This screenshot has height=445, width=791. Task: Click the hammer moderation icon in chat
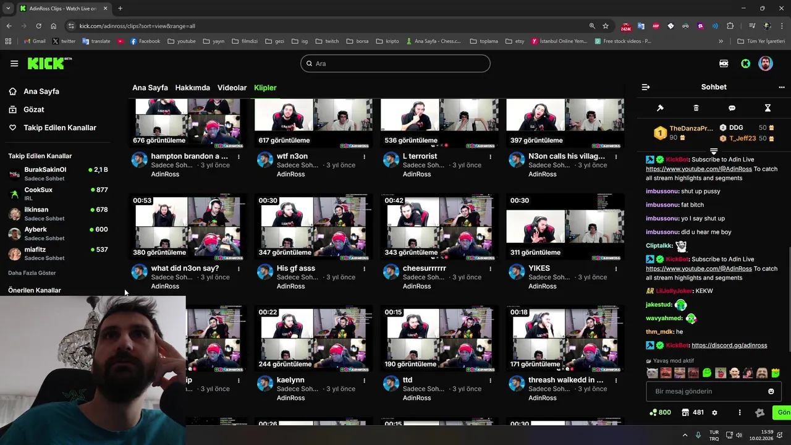(660, 108)
